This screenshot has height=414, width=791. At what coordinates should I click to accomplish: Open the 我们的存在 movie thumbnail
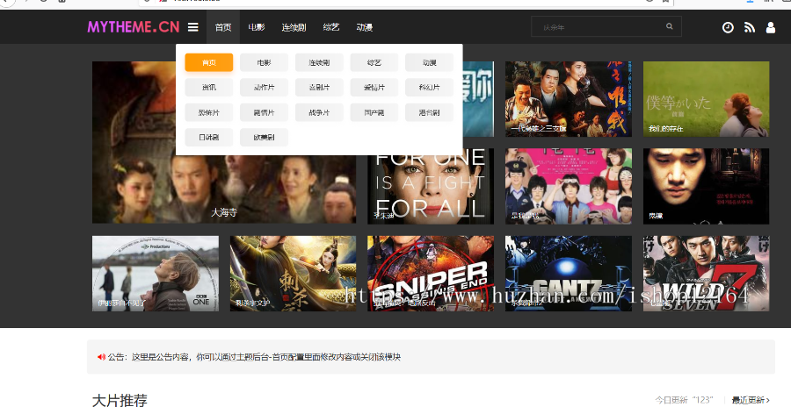click(706, 99)
